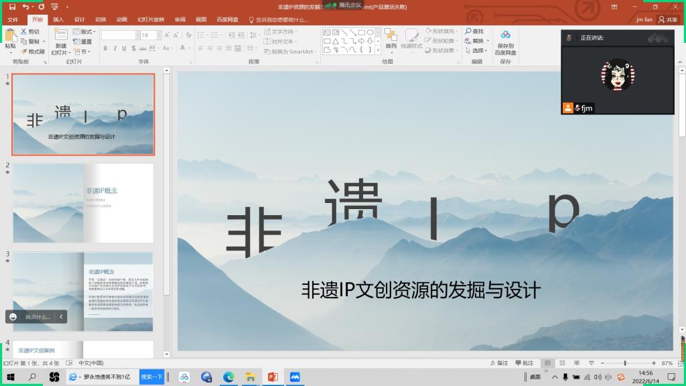Click the Paste (粘贴) clipboard icon

pyautogui.click(x=9, y=36)
